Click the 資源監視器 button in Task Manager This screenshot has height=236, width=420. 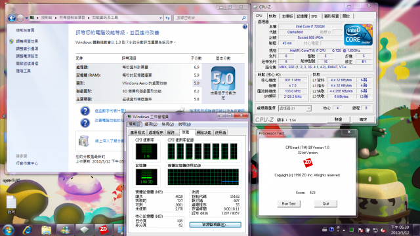(x=215, y=224)
